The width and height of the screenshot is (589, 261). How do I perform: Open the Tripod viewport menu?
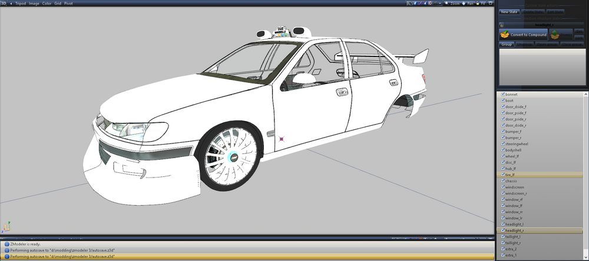[21, 4]
